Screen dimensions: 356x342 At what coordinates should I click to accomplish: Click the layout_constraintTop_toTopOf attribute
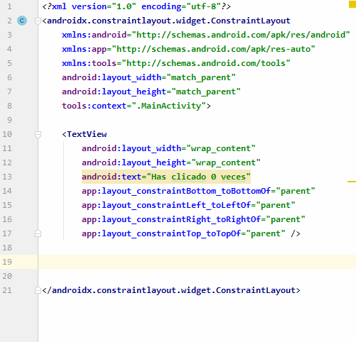(x=161, y=233)
